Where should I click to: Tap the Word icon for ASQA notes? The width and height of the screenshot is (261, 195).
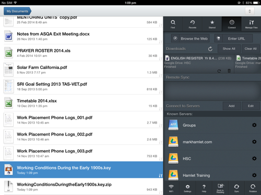click(8, 36)
